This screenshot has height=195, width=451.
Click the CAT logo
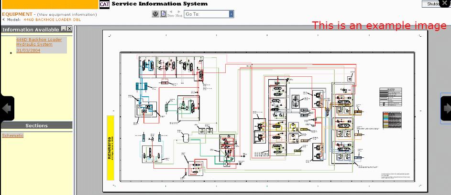coord(104,4)
